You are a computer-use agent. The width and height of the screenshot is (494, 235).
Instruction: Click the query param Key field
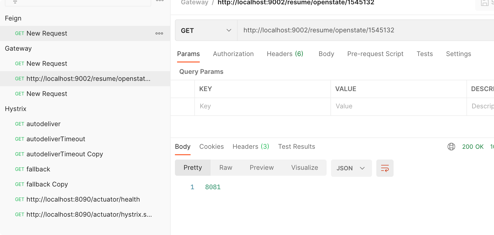click(x=263, y=106)
